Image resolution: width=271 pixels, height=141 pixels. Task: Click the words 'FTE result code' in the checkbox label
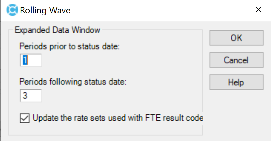click(174, 118)
